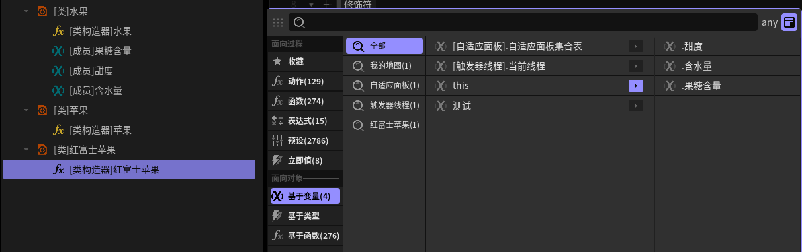The width and height of the screenshot is (802, 252).
Task: Select the 全部 filter
Action: (384, 46)
